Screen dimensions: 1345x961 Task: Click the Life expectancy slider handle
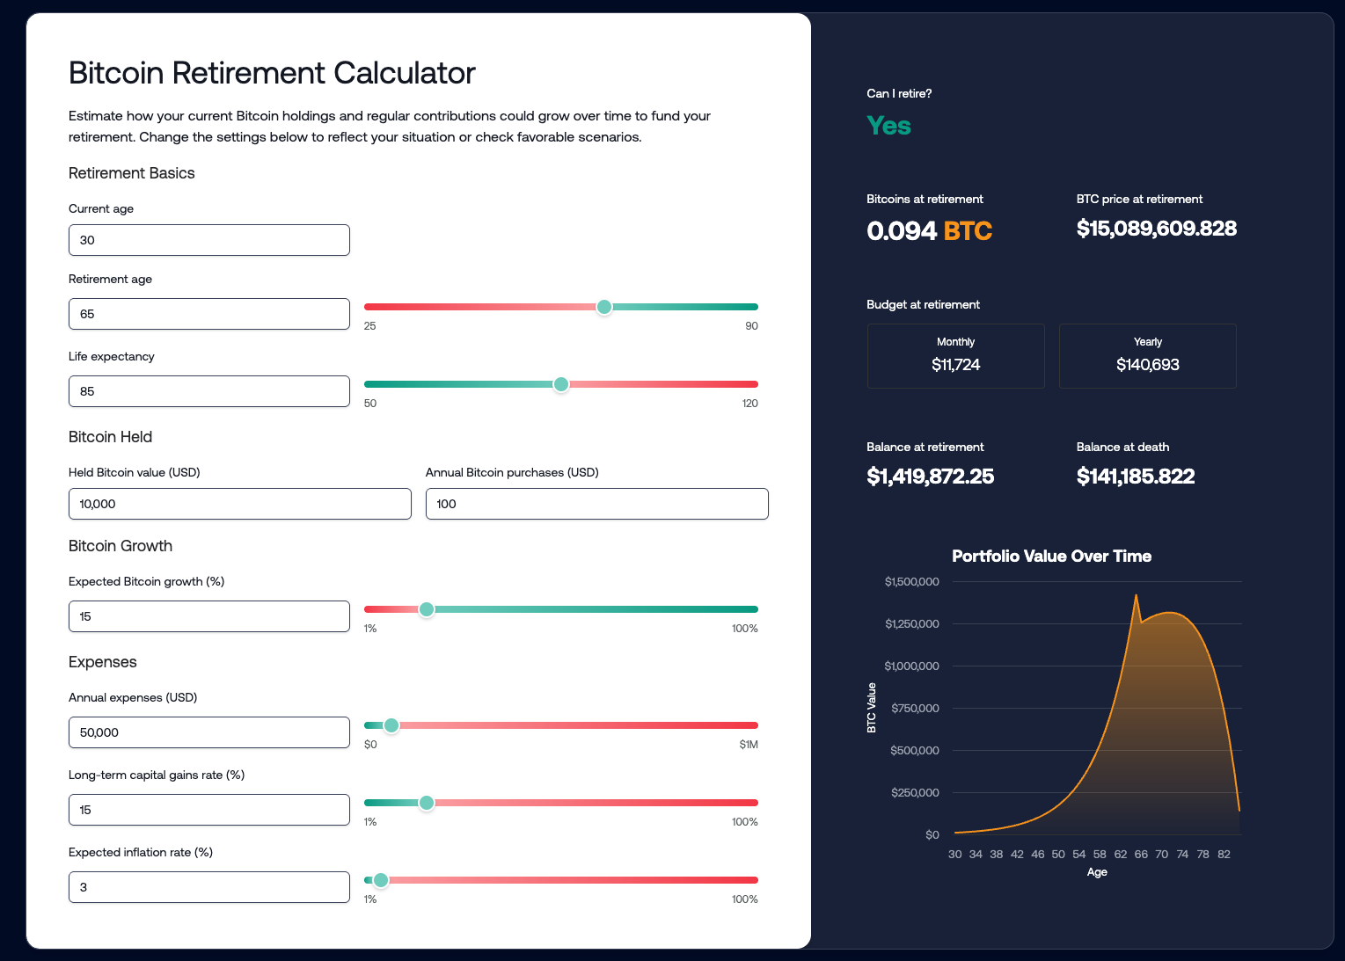coord(561,384)
